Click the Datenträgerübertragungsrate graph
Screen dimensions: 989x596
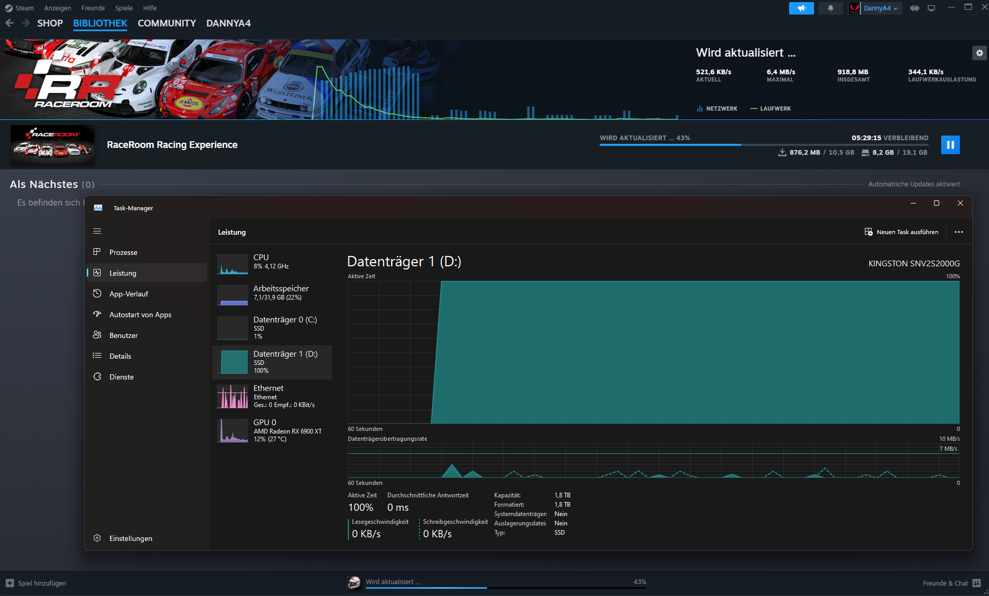tap(654, 460)
